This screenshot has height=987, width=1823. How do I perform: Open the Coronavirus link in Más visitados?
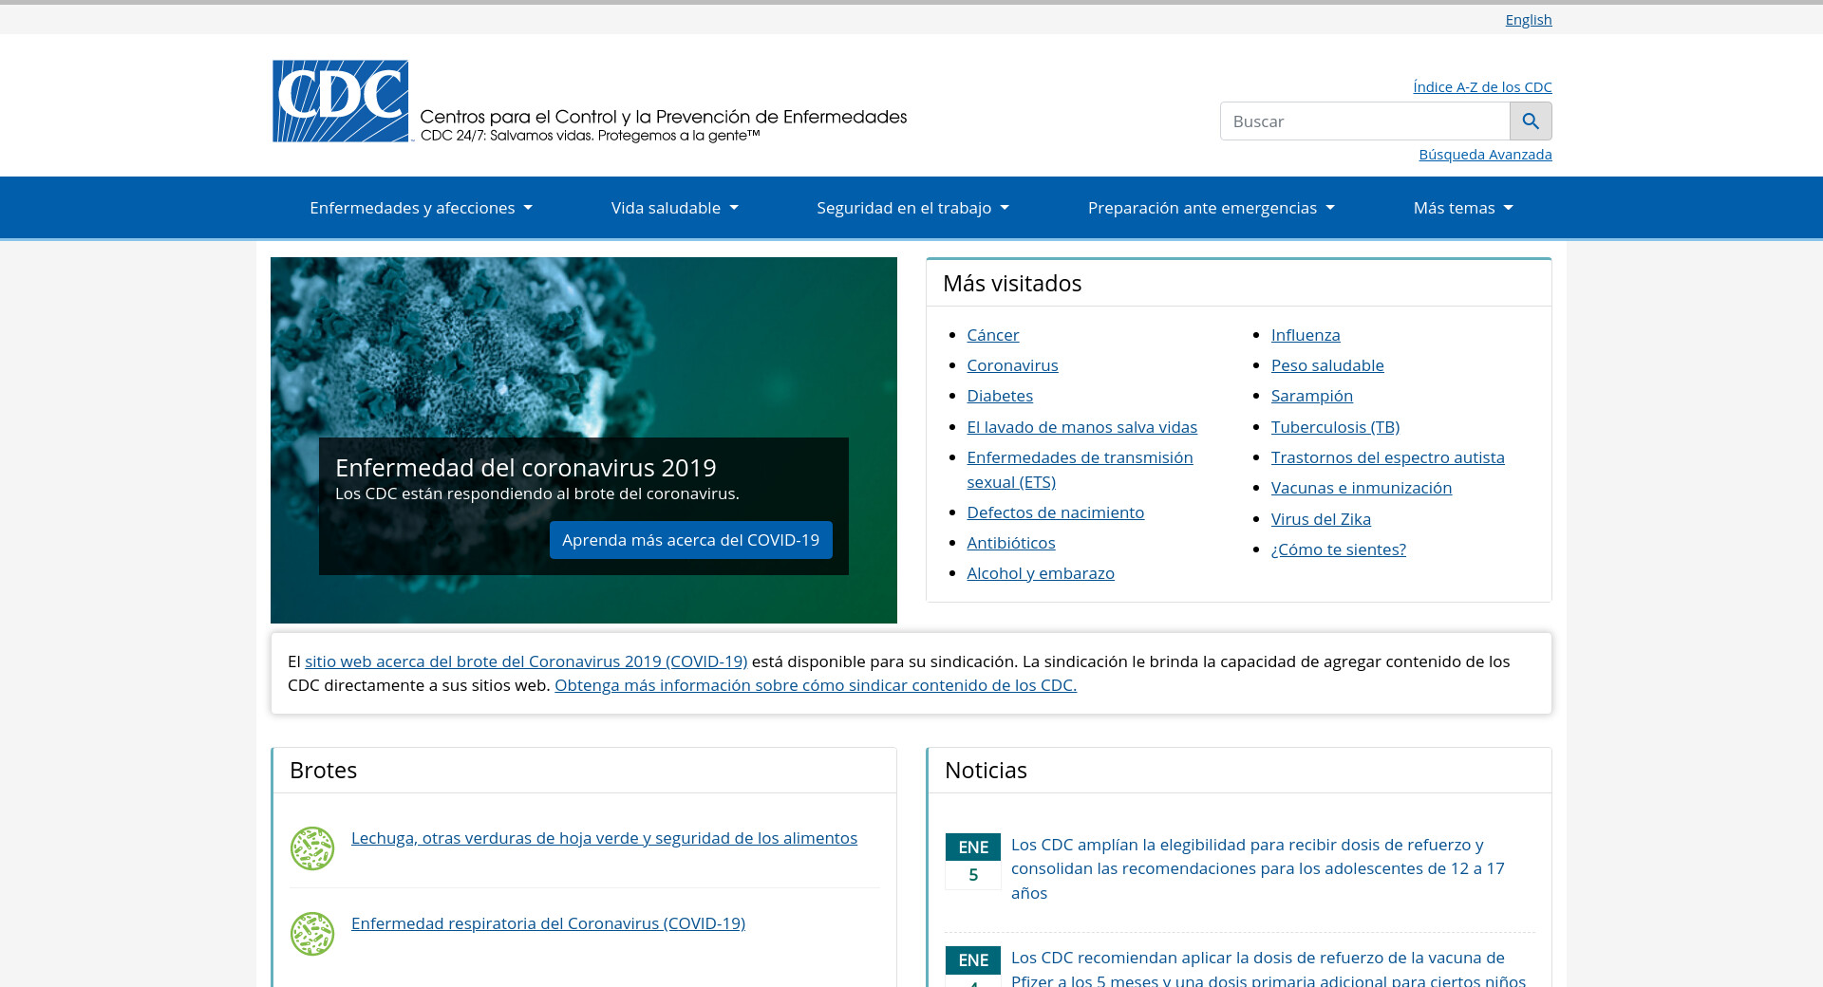(x=1012, y=365)
